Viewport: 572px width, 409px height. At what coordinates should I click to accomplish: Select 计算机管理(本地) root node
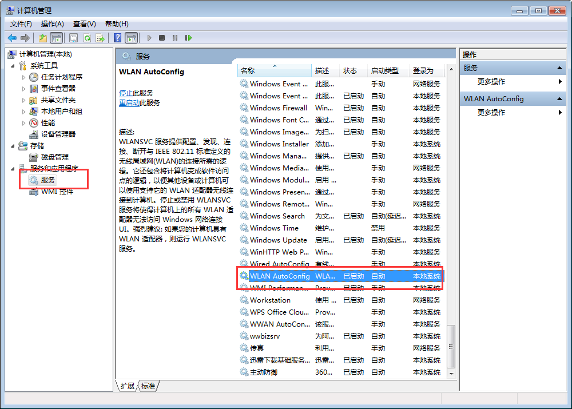[45, 54]
